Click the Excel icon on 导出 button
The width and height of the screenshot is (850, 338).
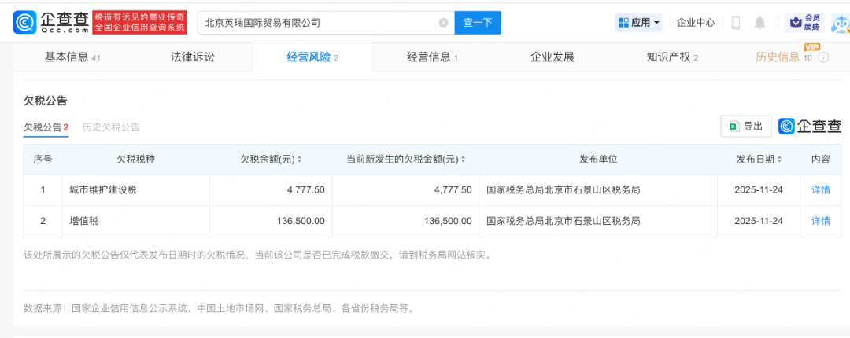pyautogui.click(x=733, y=126)
